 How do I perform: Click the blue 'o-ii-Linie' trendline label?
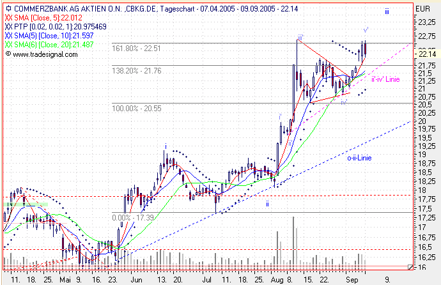[x=359, y=158]
